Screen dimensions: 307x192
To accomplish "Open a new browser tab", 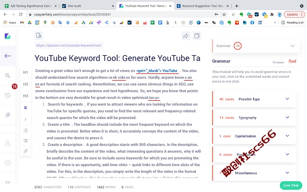I will (236, 6).
